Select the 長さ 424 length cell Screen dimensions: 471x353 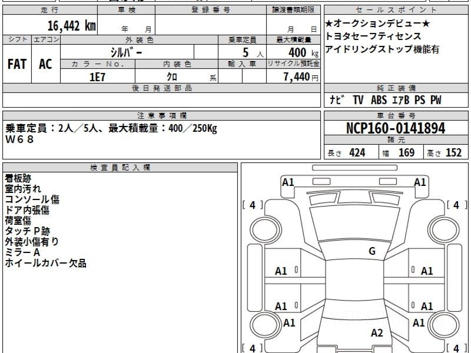point(351,153)
